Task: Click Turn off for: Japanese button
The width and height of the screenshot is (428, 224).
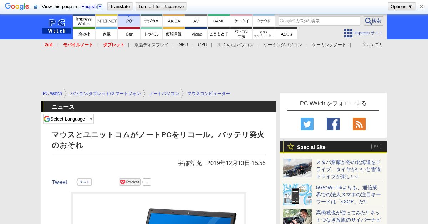Action: tap(161, 6)
